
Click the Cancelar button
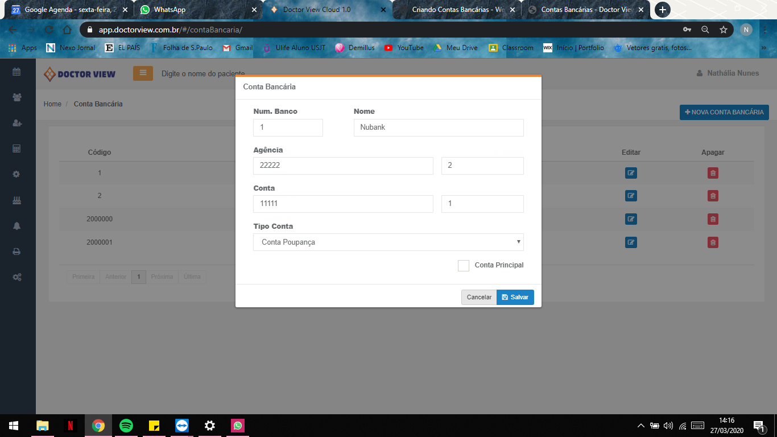[479, 298]
